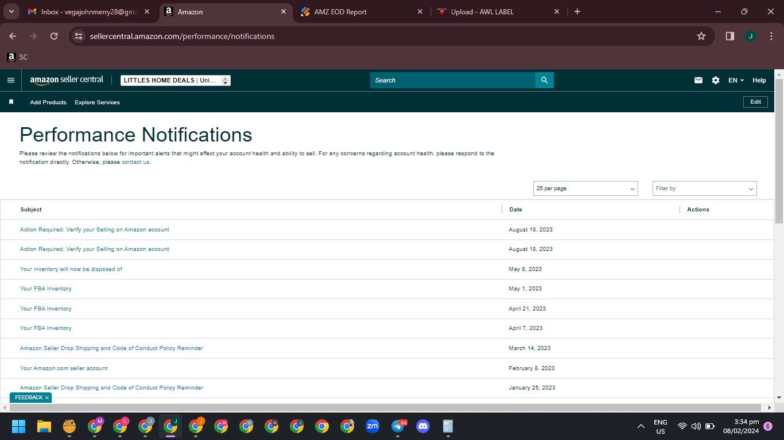Click the search magnifier button
The height and width of the screenshot is (440, 784).
(x=545, y=80)
